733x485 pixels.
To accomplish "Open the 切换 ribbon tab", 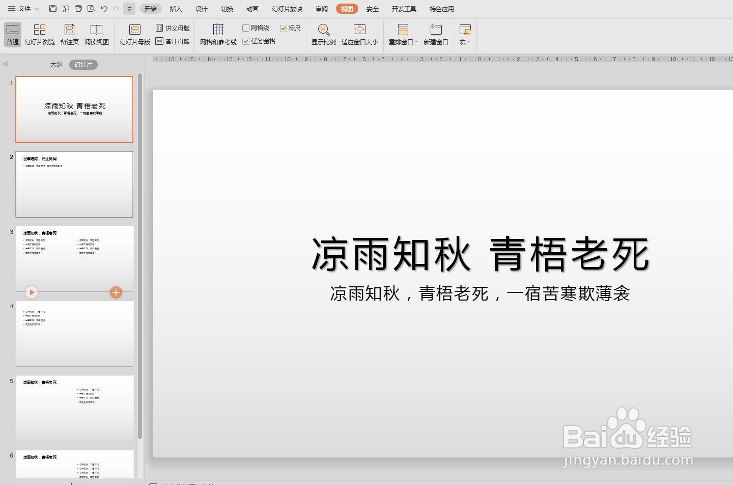I will coord(227,9).
